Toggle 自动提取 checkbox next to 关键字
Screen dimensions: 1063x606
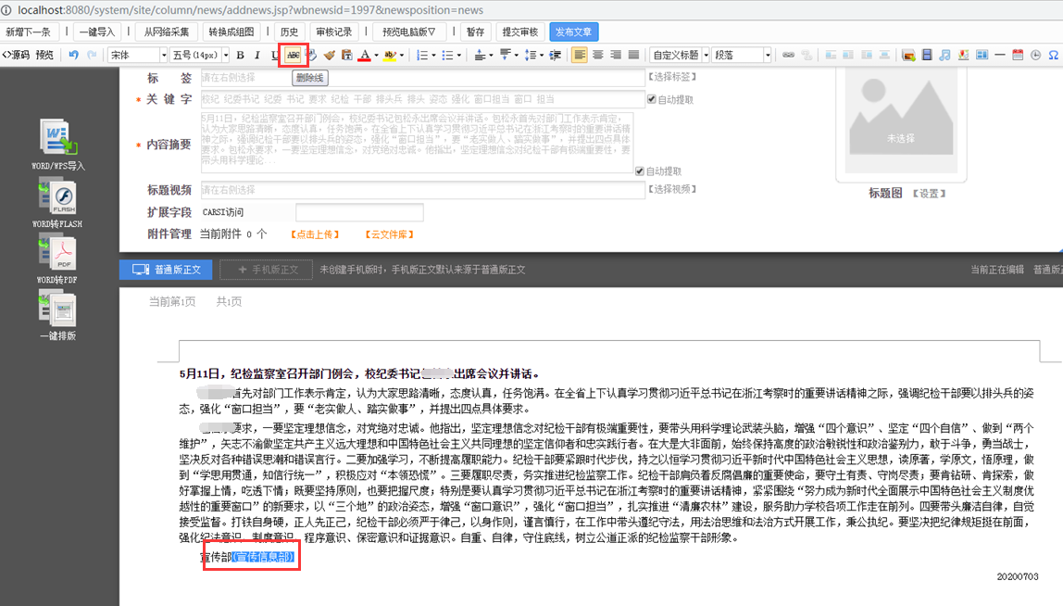tap(652, 99)
